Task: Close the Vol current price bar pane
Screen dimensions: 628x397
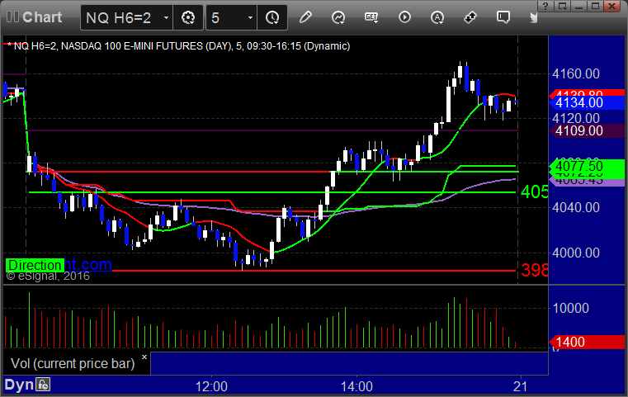Action: (144, 357)
